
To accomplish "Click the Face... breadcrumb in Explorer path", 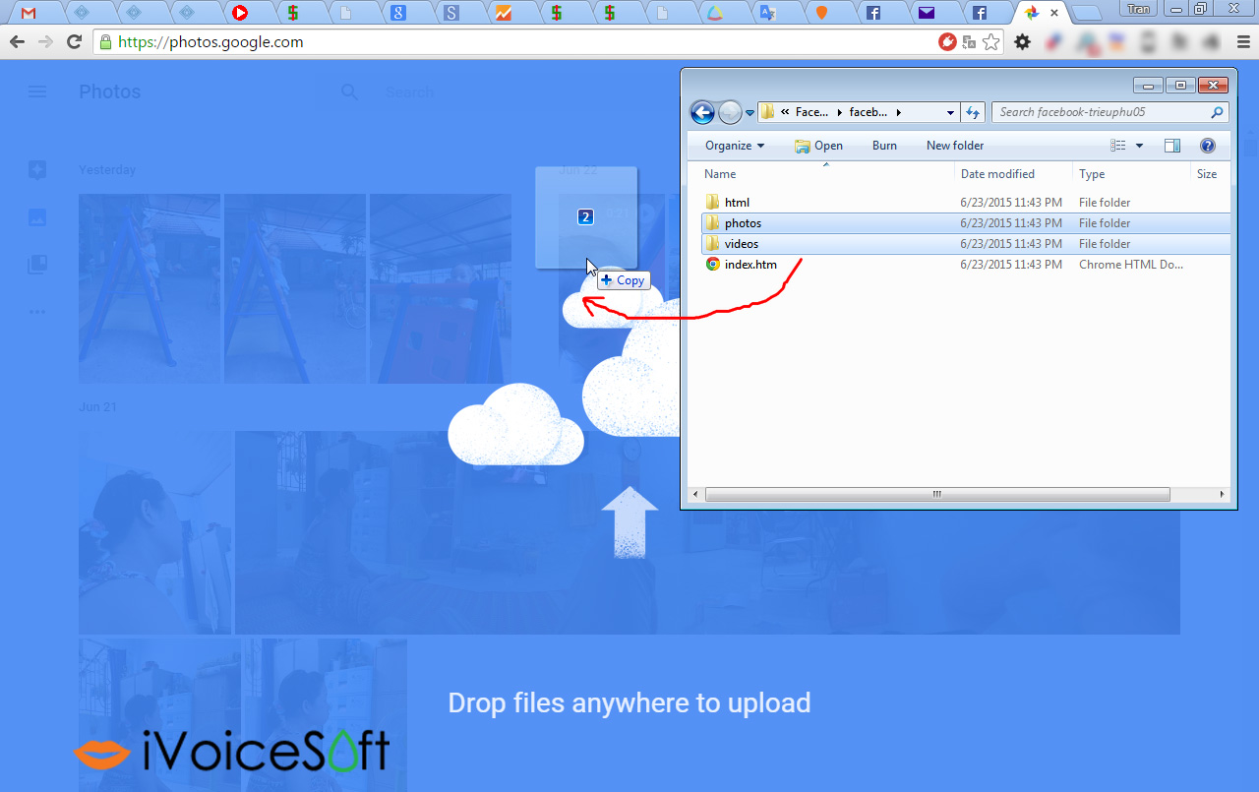I will (x=811, y=112).
